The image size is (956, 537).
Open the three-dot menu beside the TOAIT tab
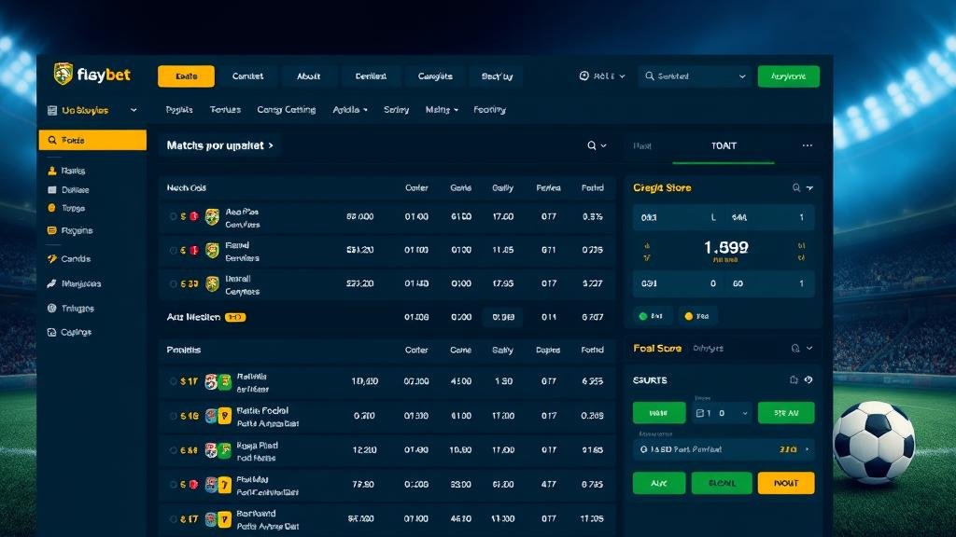point(808,145)
